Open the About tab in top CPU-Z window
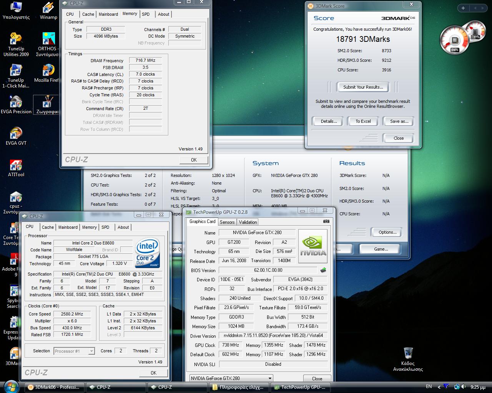Image resolution: width=492 pixels, height=393 pixels. [x=163, y=14]
